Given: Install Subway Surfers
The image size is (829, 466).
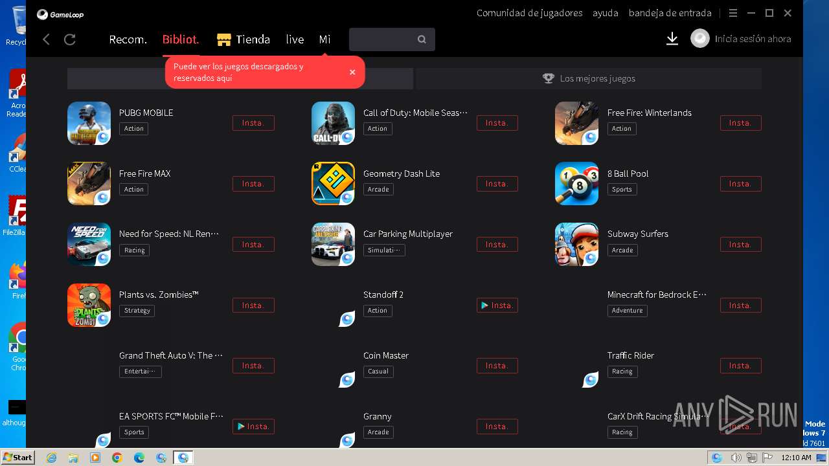Looking at the screenshot, I should tap(740, 245).
